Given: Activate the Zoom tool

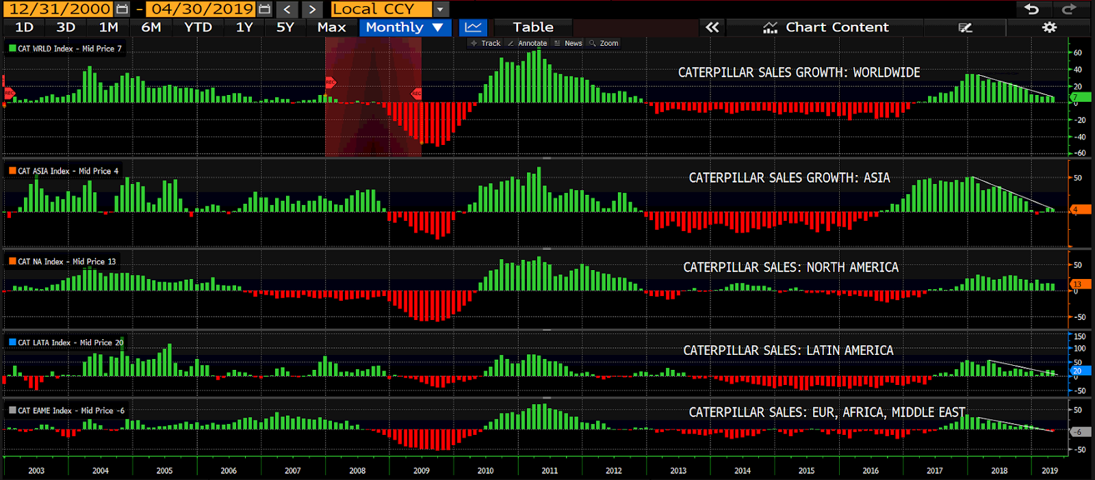Looking at the screenshot, I should 604,43.
